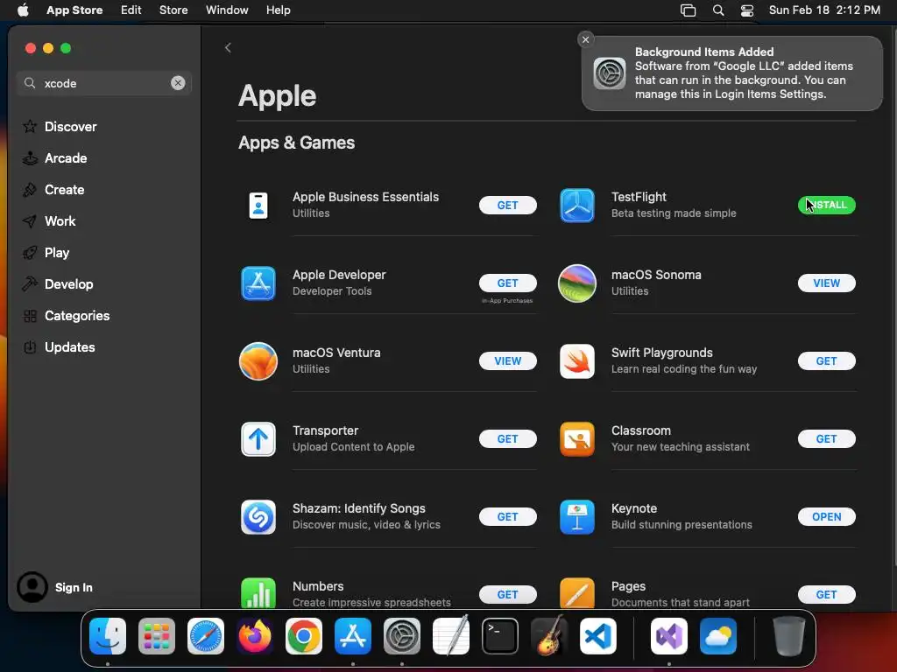Image resolution: width=897 pixels, height=672 pixels.
Task: Open Launchpad from the Dock
Action: (157, 636)
